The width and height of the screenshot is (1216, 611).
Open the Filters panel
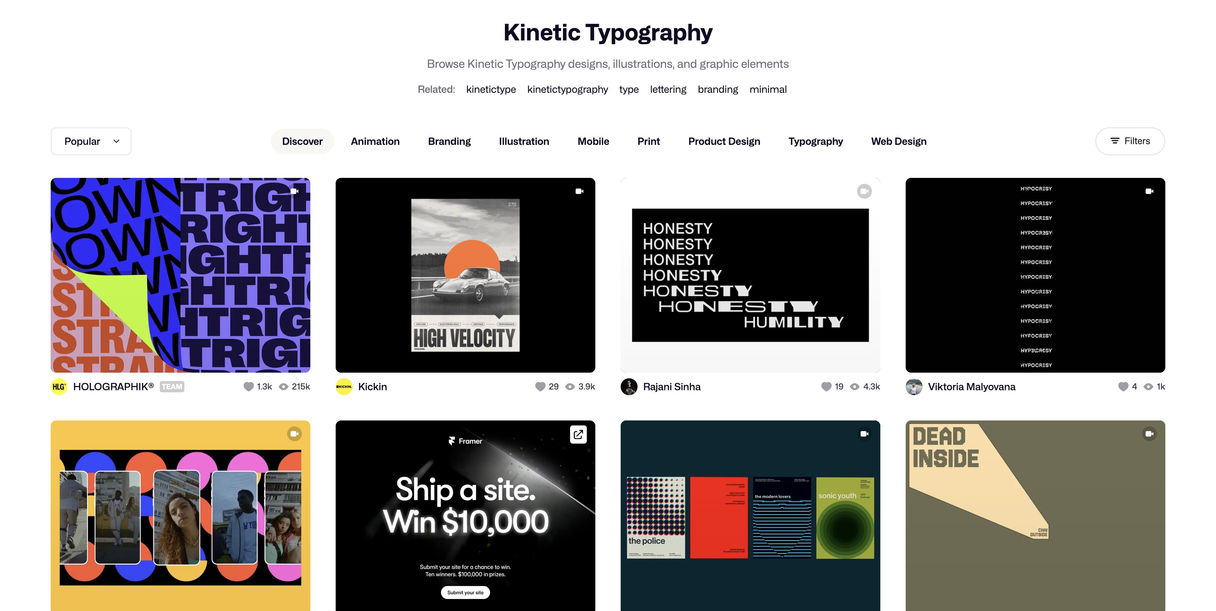pos(1129,141)
